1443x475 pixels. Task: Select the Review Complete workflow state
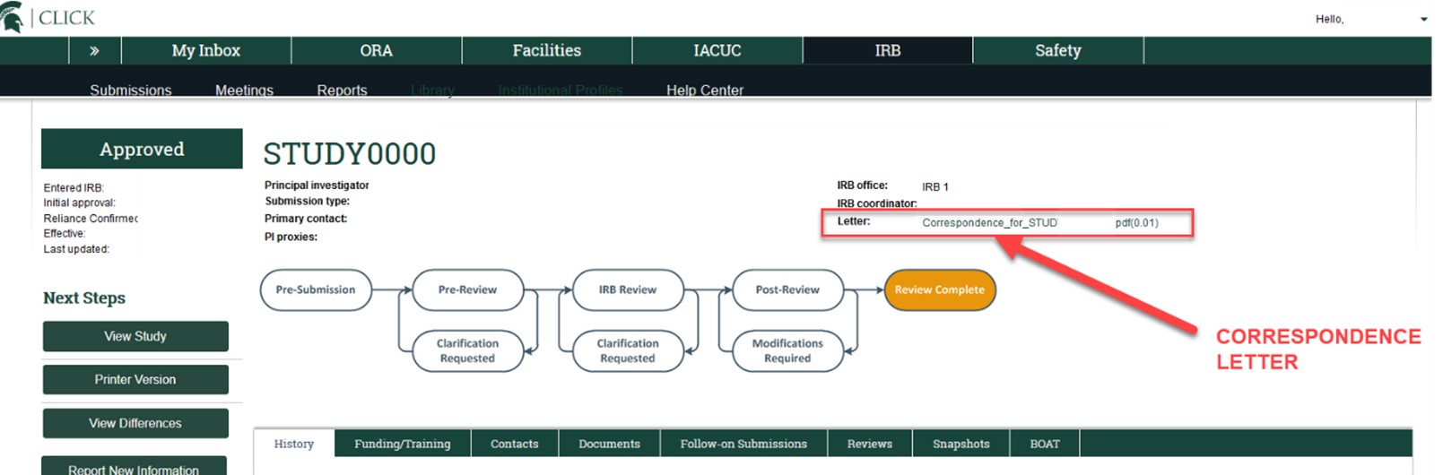click(939, 290)
